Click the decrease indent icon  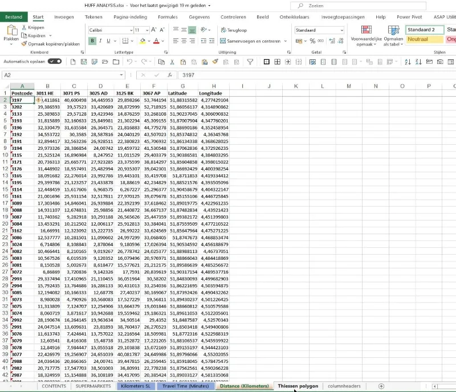(203, 40)
